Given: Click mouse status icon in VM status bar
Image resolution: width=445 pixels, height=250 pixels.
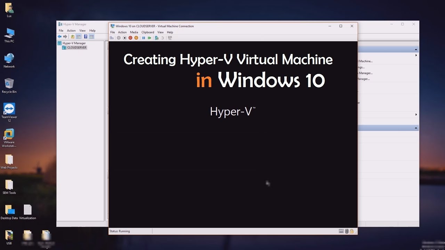Looking at the screenshot, I should click(347, 231).
